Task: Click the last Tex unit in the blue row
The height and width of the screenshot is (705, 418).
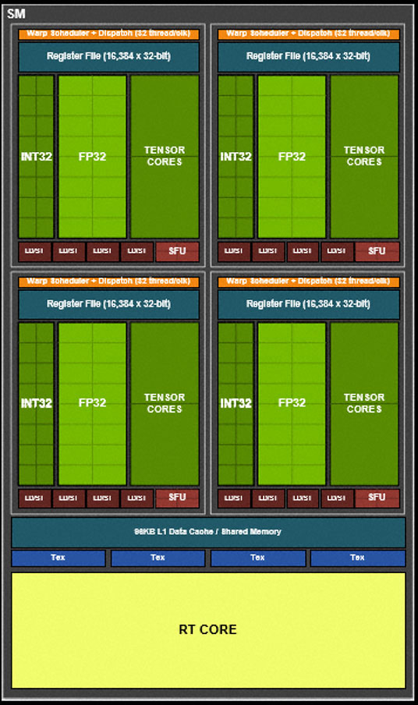Action: pyautogui.click(x=358, y=558)
